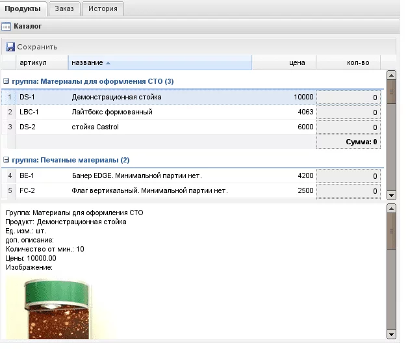The width and height of the screenshot is (408, 349).
Task: Collapse the 'Материалы для оформления СТО' group
Action: 6,81
